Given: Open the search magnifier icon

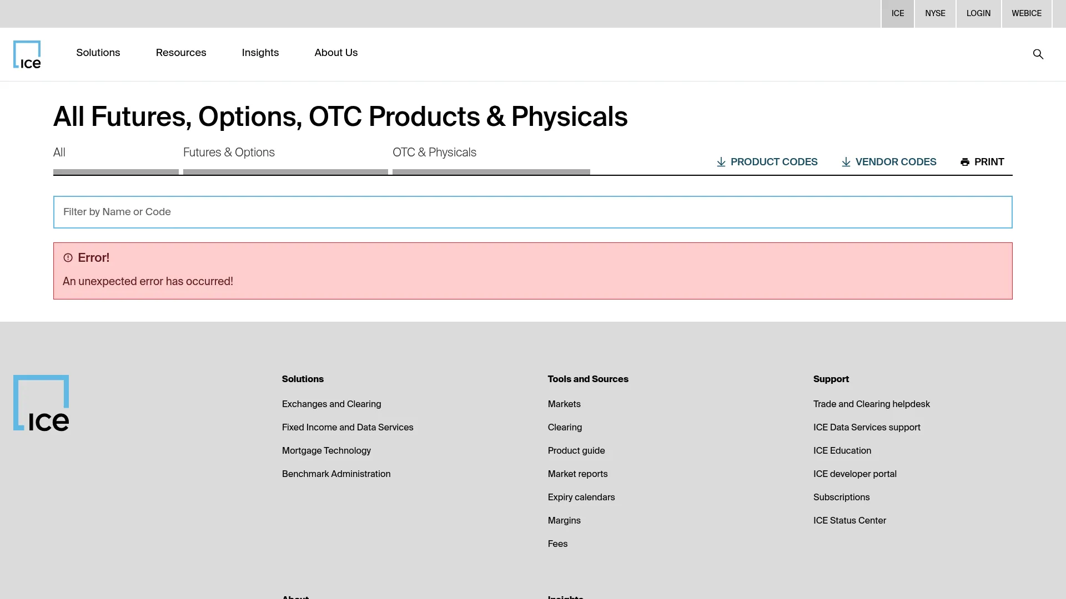Looking at the screenshot, I should pos(1038,54).
